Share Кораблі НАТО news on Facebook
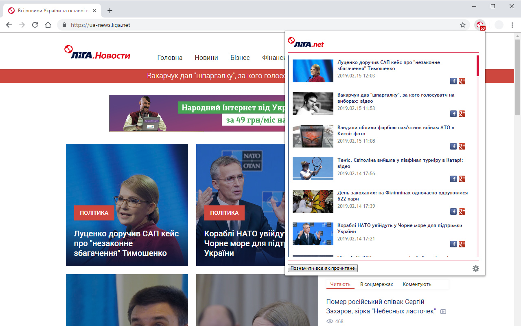Viewport: 521px width, 326px height. 453,244
